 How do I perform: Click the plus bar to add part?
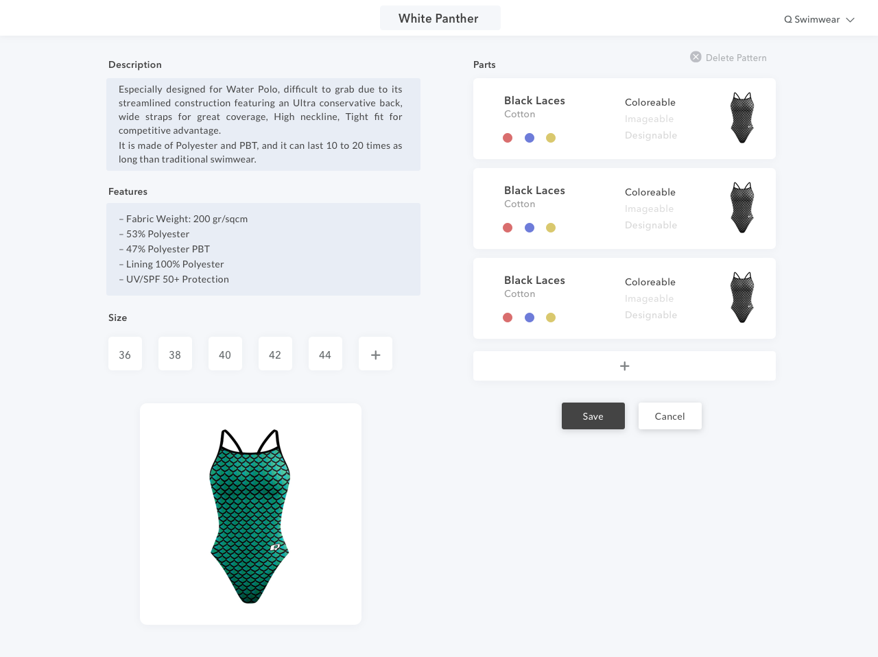click(x=624, y=366)
